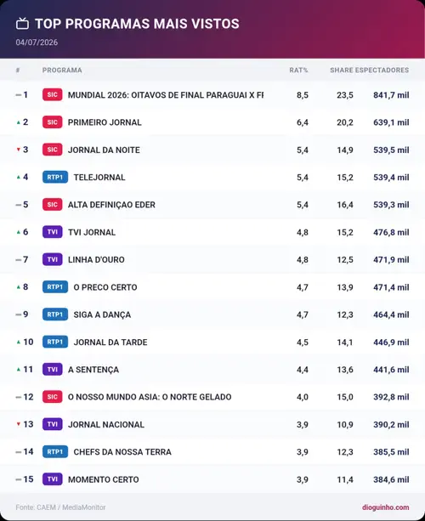Click the red down arrow at rank 13
Viewport: 425px width, 521px height.
click(x=19, y=424)
